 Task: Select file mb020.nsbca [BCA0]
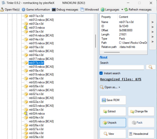coord(41,82)
